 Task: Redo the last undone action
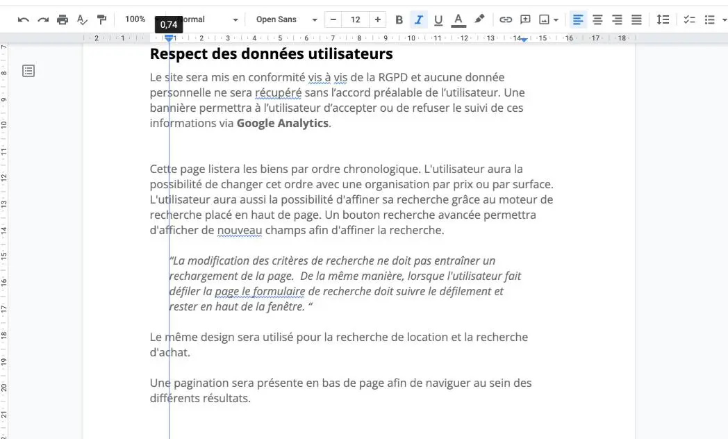coord(42,19)
